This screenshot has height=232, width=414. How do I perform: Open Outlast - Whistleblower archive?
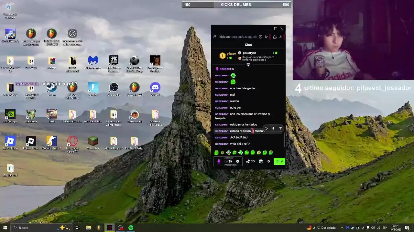tap(155, 118)
